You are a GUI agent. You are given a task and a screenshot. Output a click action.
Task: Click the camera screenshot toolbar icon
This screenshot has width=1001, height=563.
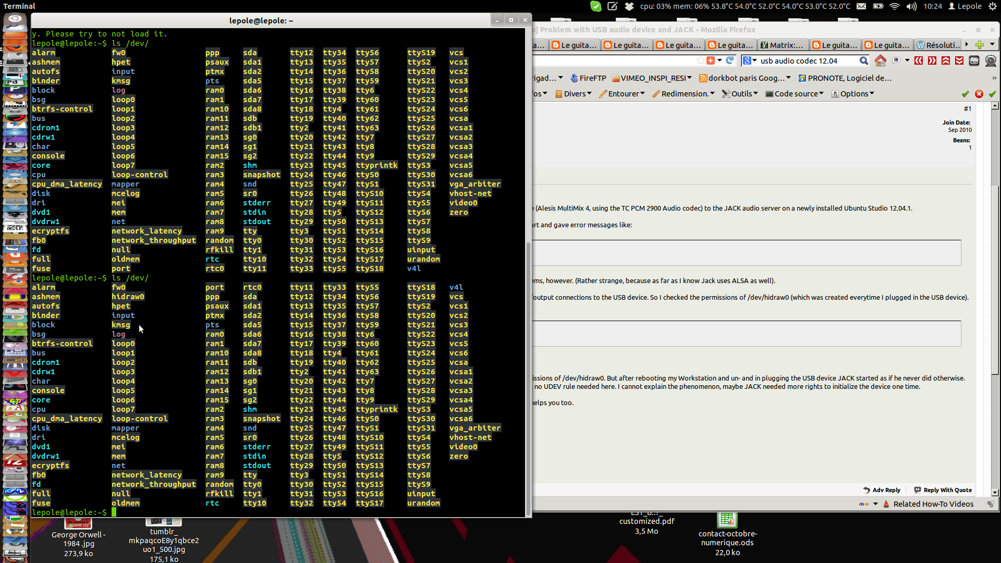974,61
